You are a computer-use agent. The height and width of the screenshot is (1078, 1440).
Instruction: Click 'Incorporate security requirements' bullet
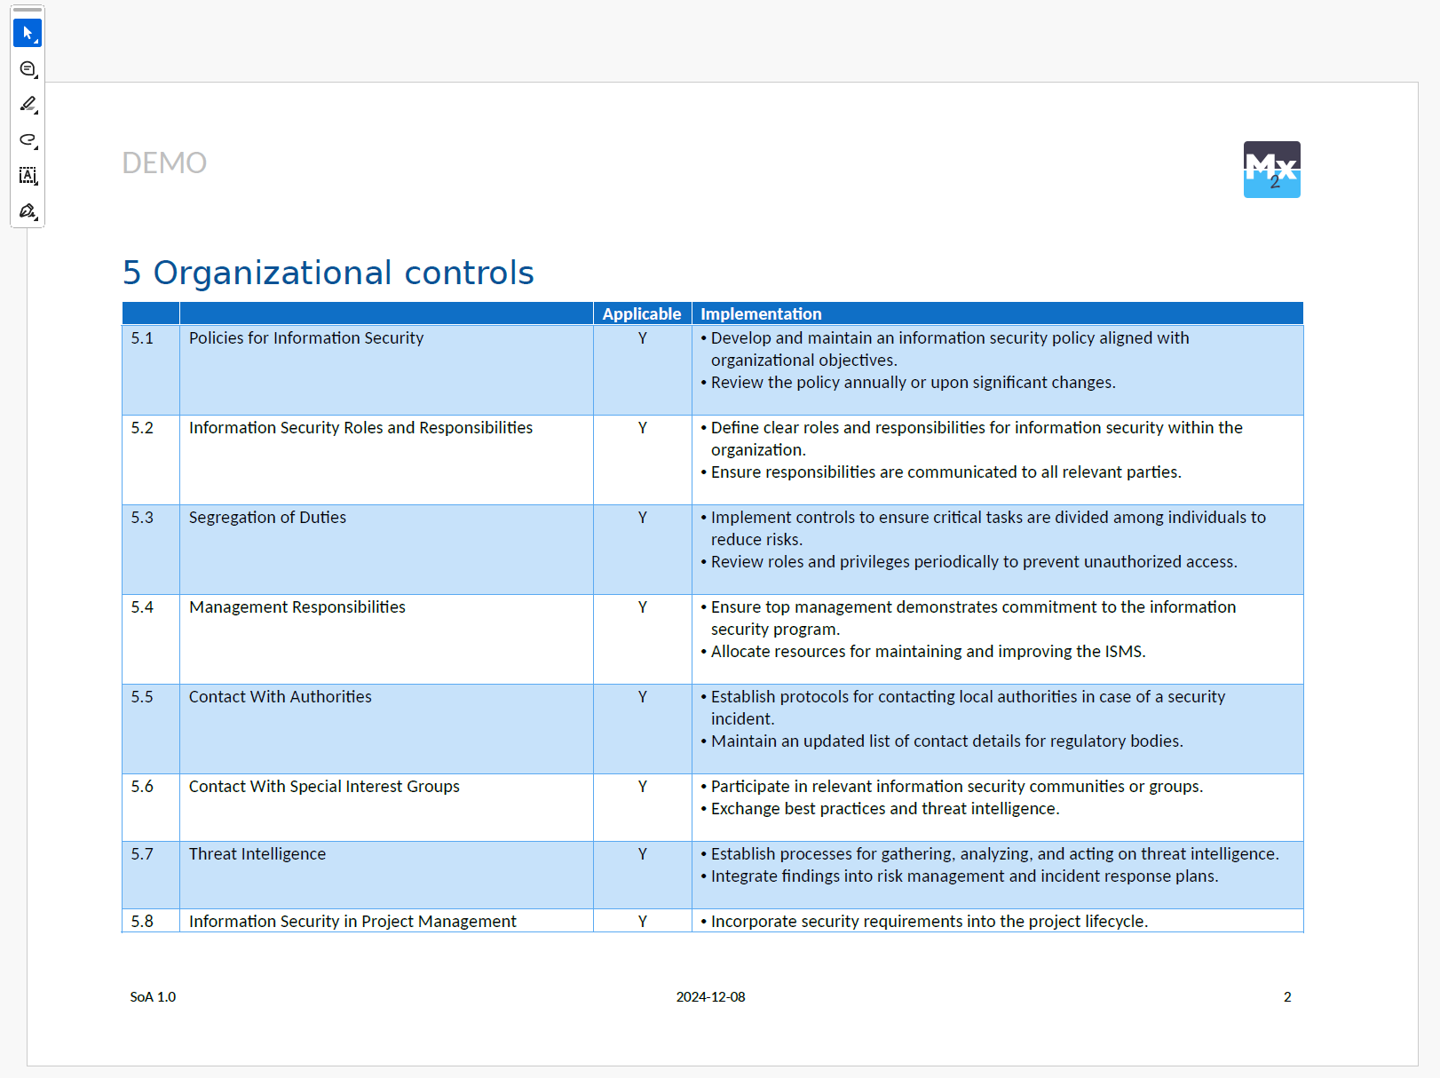[x=924, y=922]
